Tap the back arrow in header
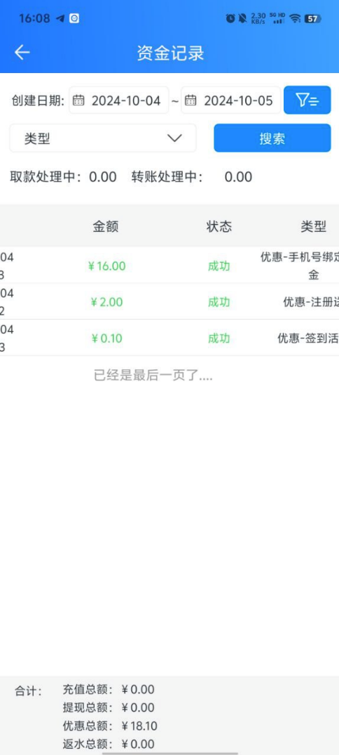The height and width of the screenshot is (755, 339). point(22,53)
